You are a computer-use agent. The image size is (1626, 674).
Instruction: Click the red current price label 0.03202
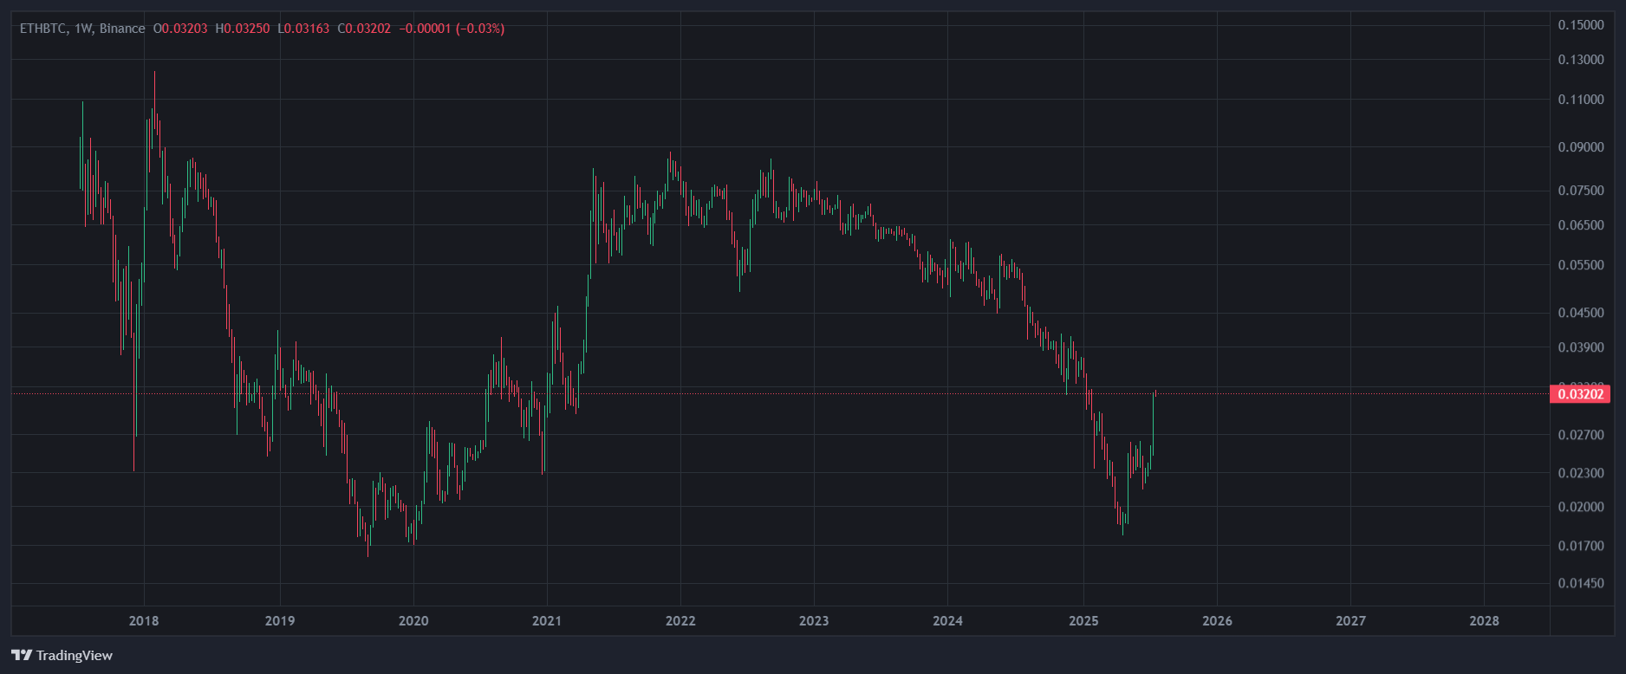coord(1580,394)
